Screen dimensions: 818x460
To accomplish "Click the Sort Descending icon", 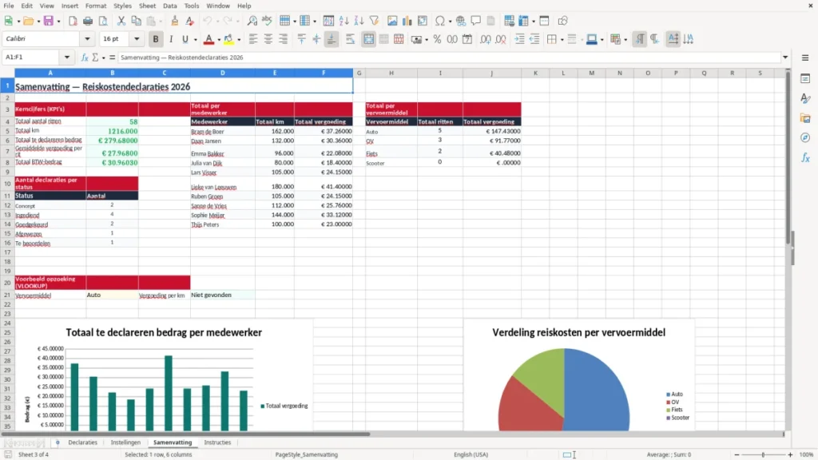I will click(x=359, y=21).
